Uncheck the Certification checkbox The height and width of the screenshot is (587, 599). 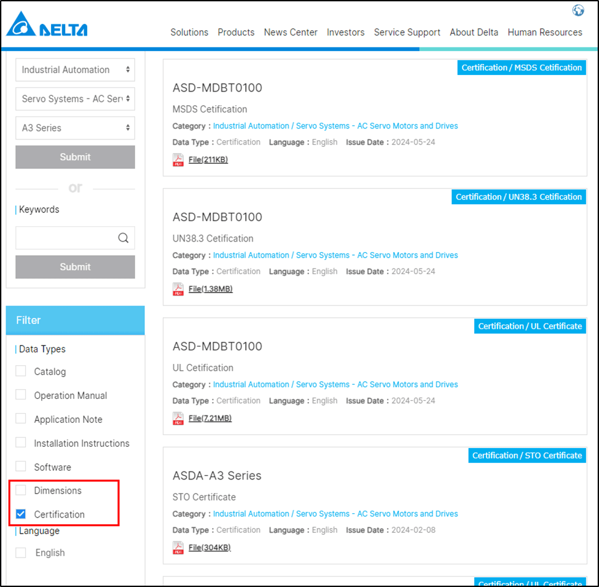(21, 514)
